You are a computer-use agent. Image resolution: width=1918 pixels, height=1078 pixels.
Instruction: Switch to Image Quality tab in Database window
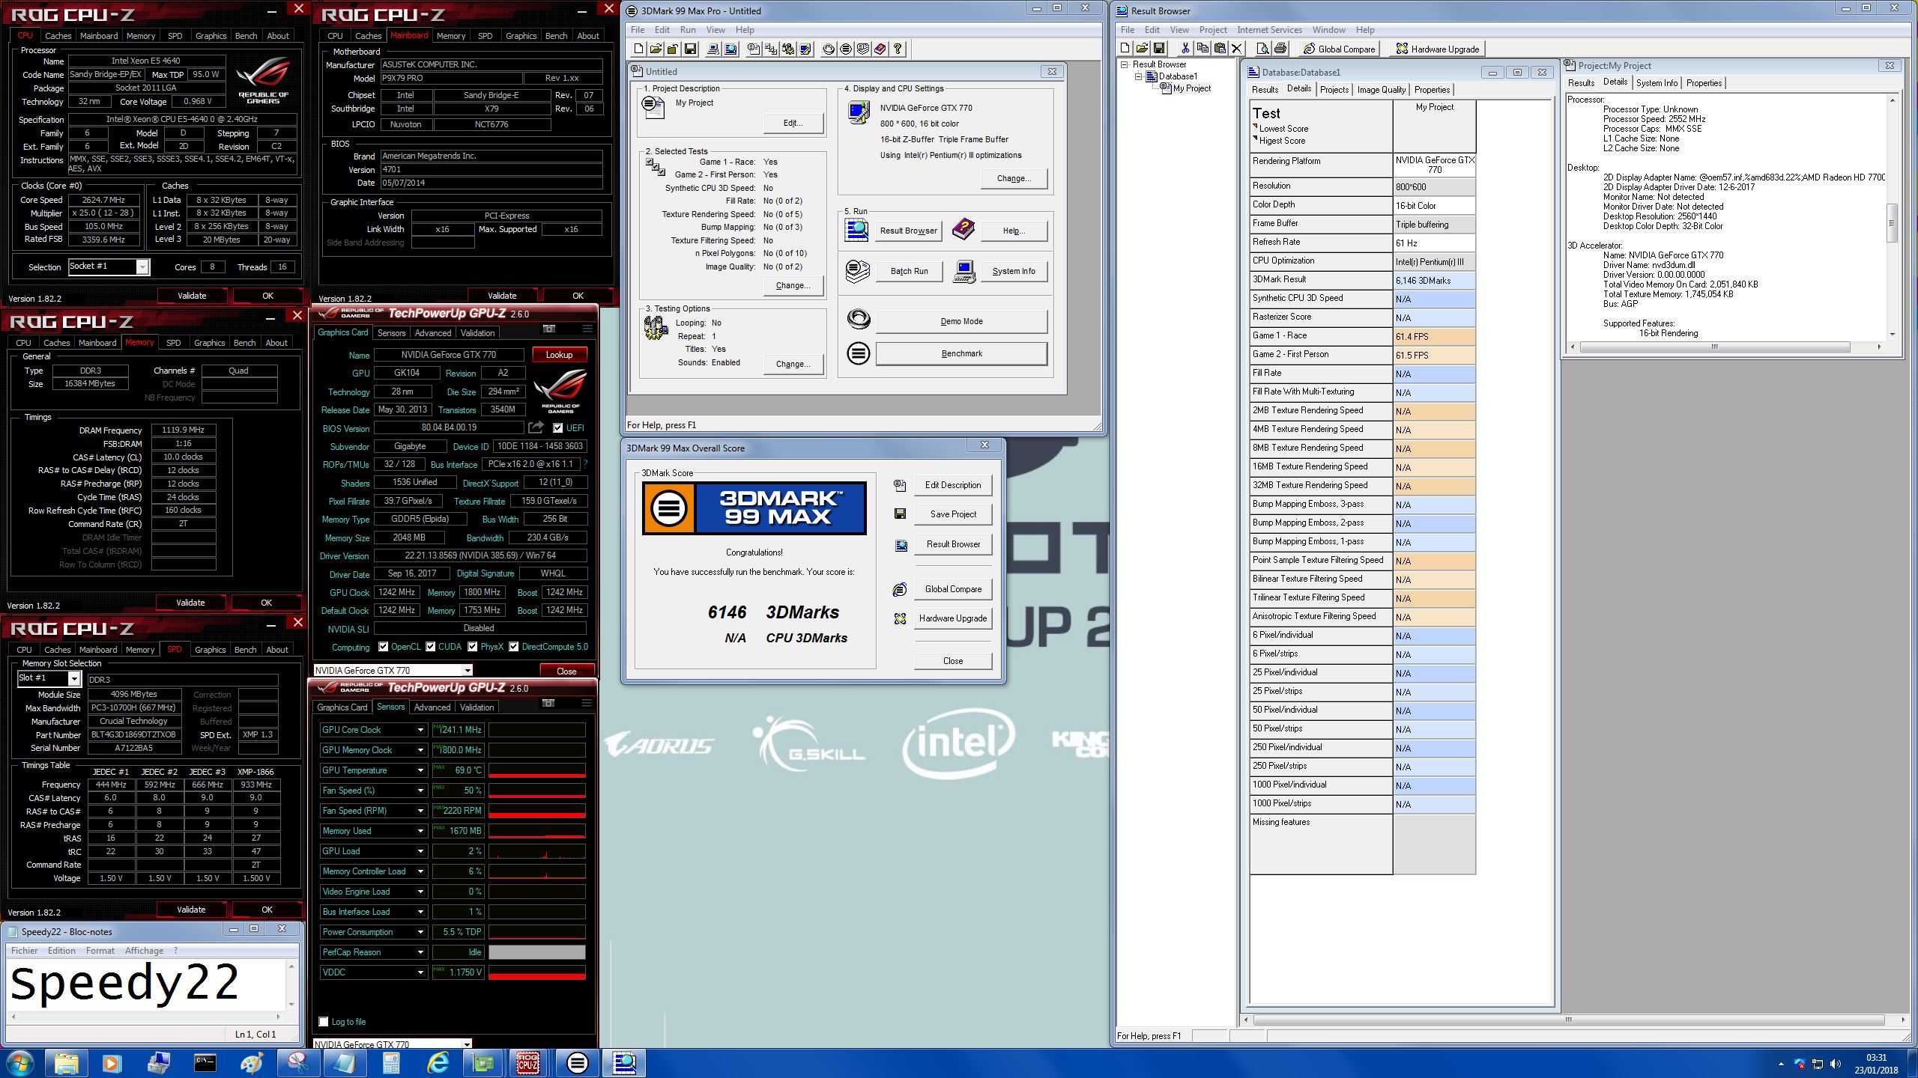[1381, 90]
